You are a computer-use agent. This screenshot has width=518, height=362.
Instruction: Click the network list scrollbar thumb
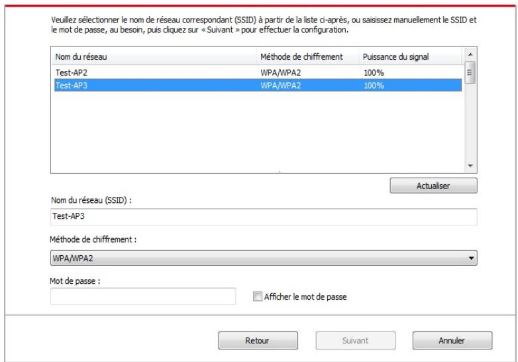pos(470,73)
